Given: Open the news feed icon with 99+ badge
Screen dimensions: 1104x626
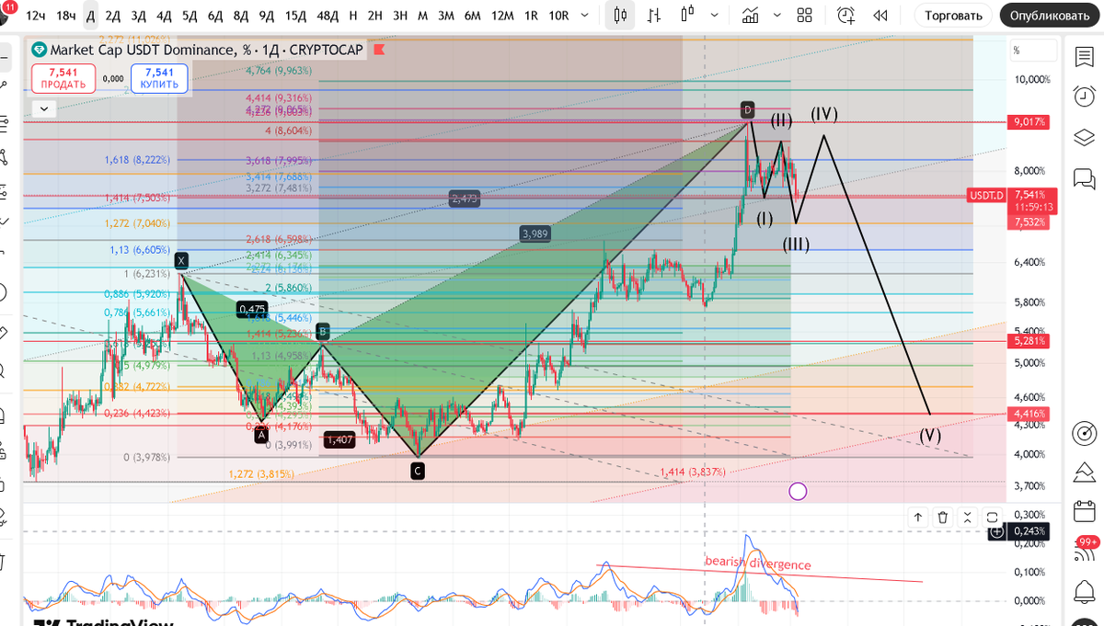Looking at the screenshot, I should pos(1084,552).
